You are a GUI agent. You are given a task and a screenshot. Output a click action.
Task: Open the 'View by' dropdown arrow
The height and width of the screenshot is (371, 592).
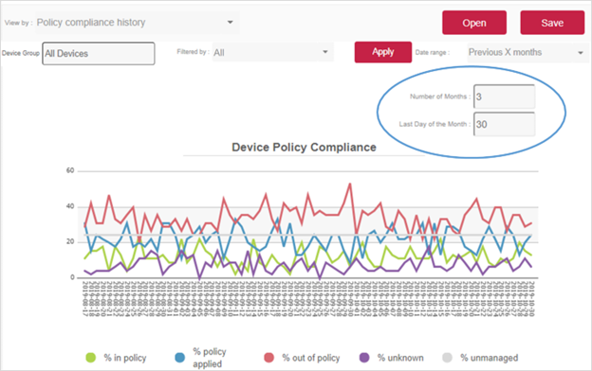(230, 22)
